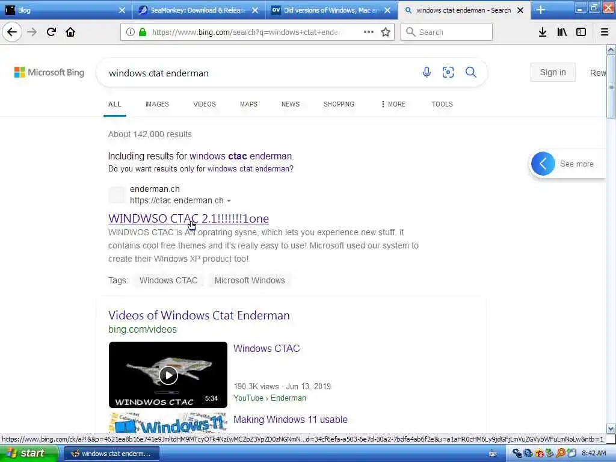Open the Firefox hamburger menu
This screenshot has height=462, width=616.
click(604, 32)
